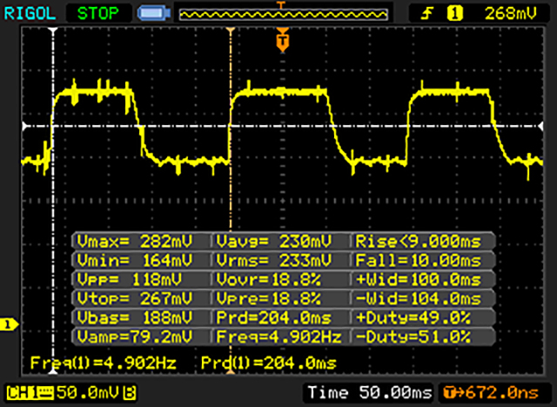Click the Rise<9.000ms measurement entry
Viewport: 557px width, 407px height.
422,241
